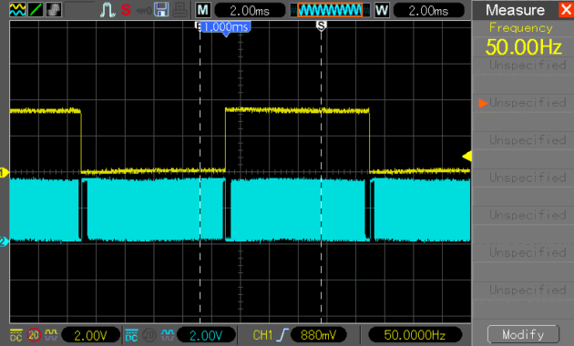Screen dimensions: 574x346
Task: Click the red 20 bandwidth limit icon
Action: [x=34, y=335]
